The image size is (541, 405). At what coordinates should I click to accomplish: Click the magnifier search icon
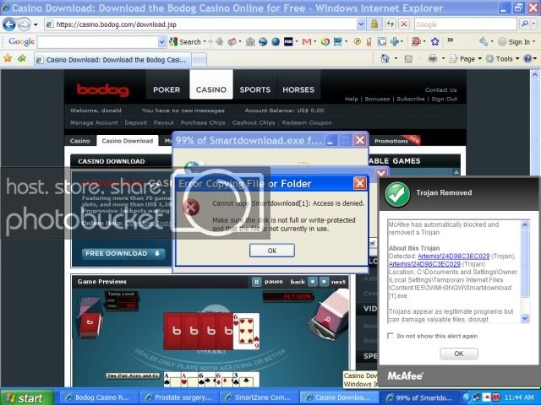(525, 24)
